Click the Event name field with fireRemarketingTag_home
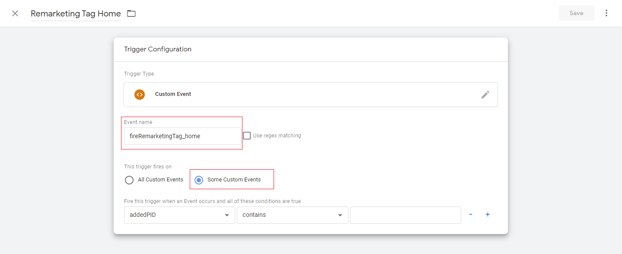This screenshot has height=254, width=622. click(x=182, y=136)
